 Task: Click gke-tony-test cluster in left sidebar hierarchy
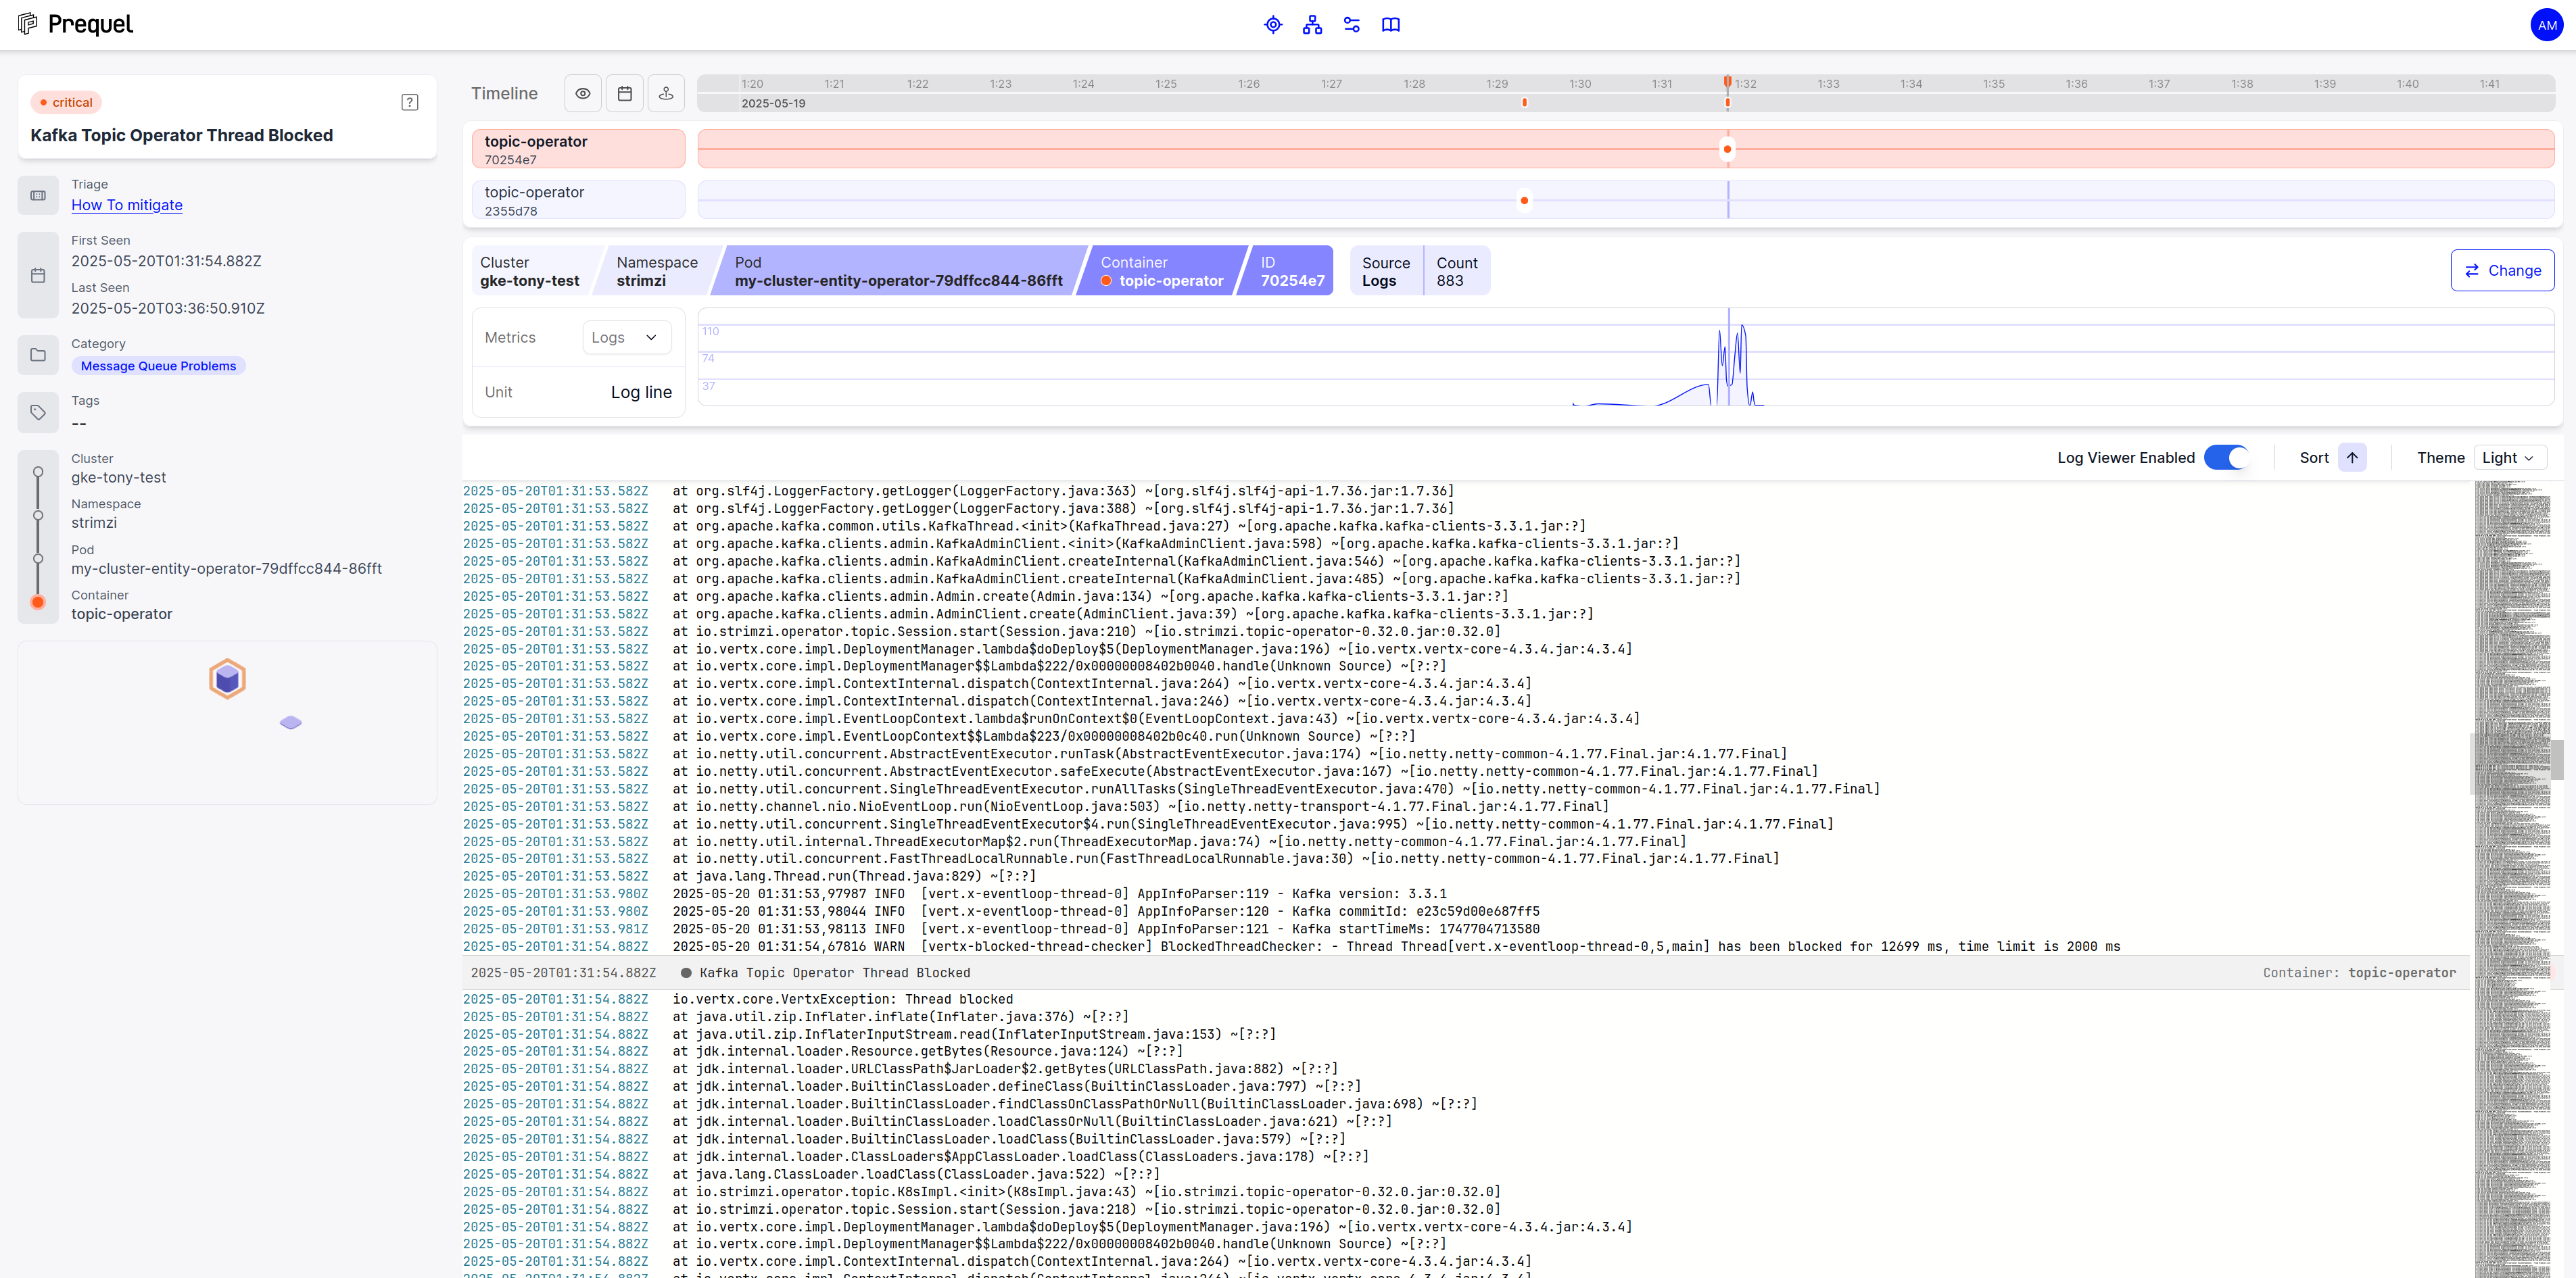coord(118,478)
